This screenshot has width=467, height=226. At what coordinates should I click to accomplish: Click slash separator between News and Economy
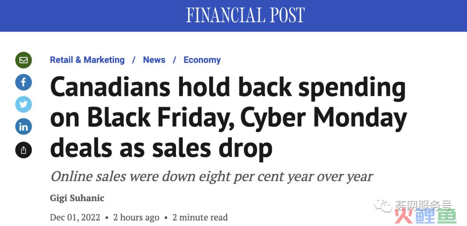pyautogui.click(x=175, y=60)
